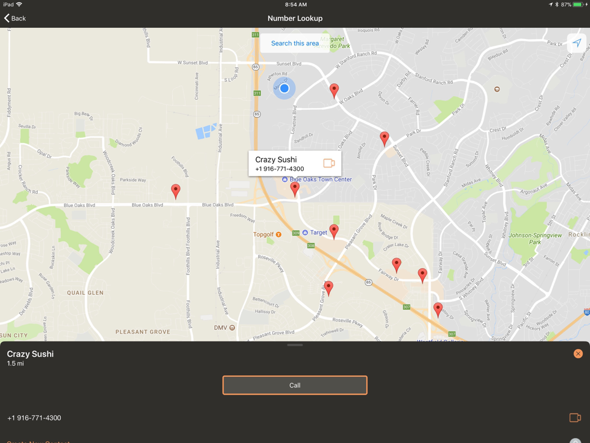Select phone number +1 916-771-4300 in panel
The height and width of the screenshot is (443, 590).
tap(34, 418)
